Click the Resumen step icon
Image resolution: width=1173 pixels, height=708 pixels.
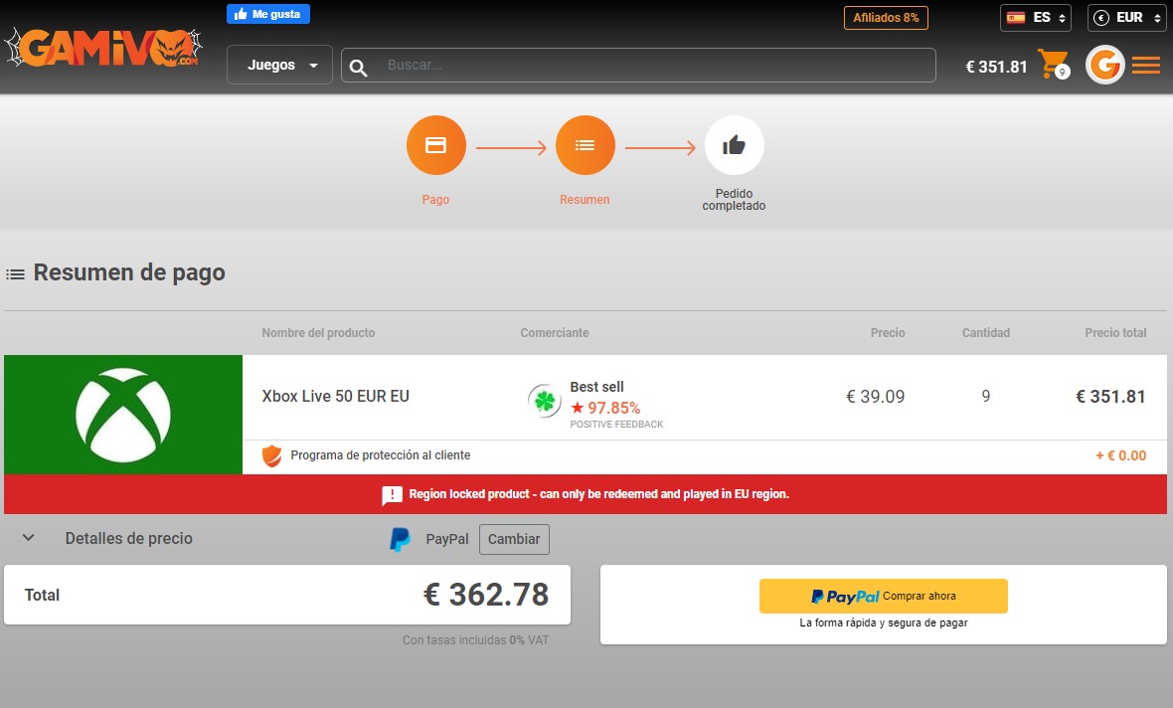[585, 145]
